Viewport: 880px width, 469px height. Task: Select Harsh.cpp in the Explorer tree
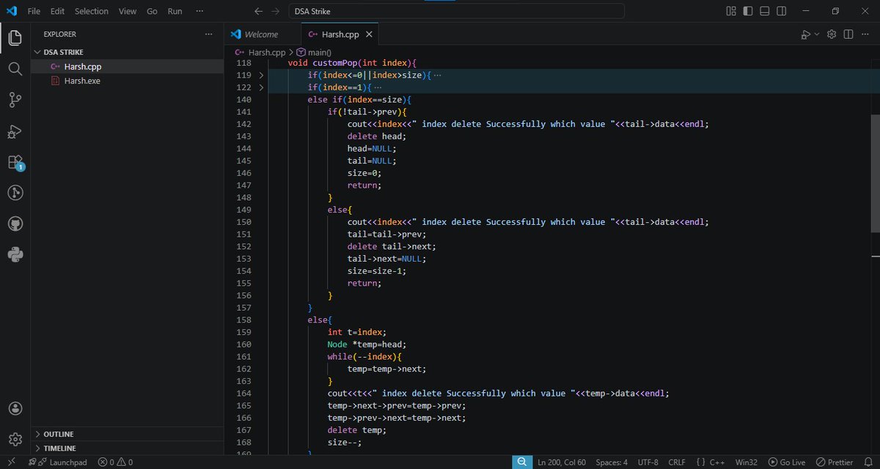128,66
